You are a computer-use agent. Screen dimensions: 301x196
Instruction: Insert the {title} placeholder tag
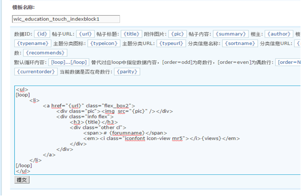tap(131, 34)
